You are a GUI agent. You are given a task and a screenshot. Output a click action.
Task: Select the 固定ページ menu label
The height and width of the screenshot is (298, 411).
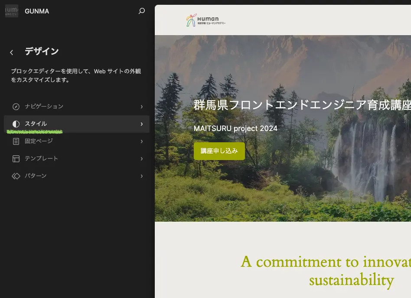point(39,141)
